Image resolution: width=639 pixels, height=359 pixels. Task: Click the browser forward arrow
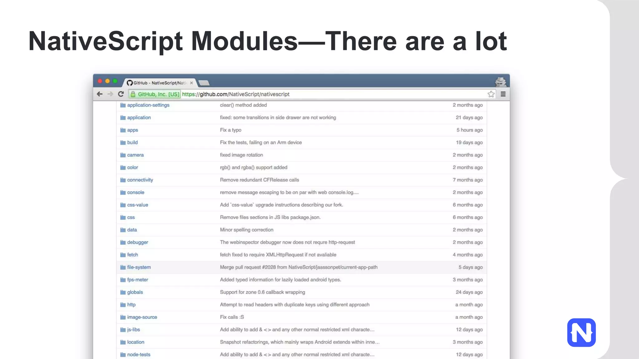tap(110, 94)
